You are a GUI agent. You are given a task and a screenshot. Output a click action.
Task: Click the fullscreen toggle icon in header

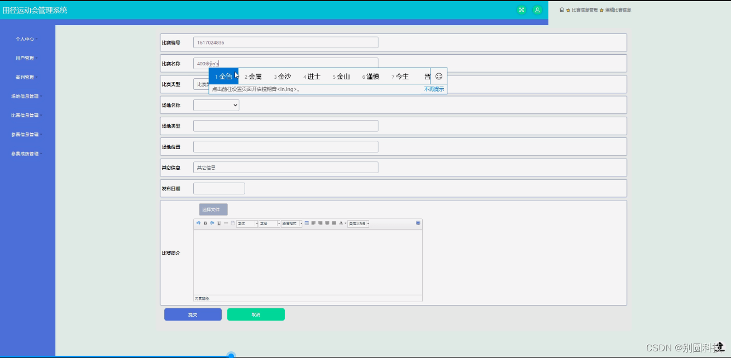pyautogui.click(x=522, y=9)
